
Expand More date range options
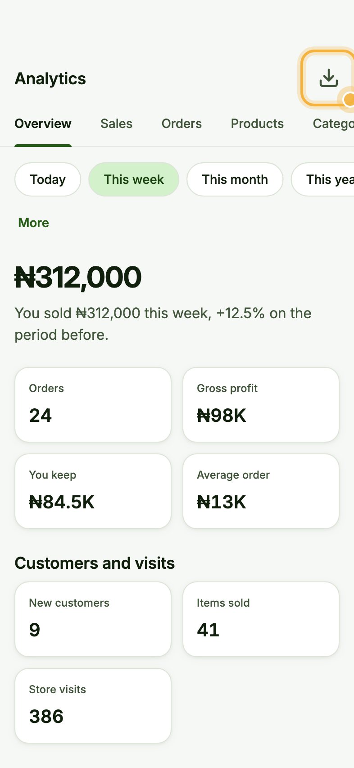[33, 223]
